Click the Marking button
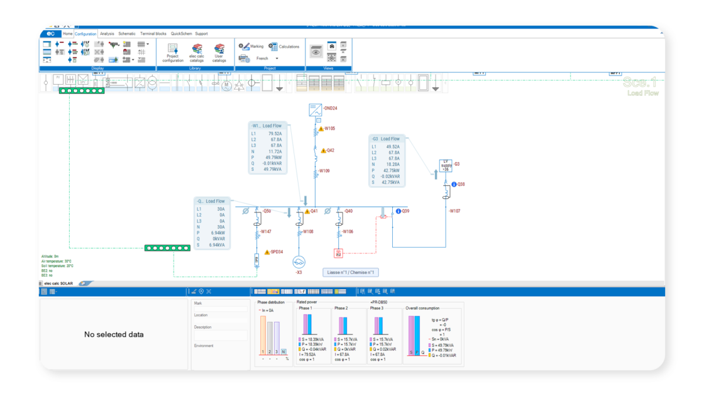 251,47
